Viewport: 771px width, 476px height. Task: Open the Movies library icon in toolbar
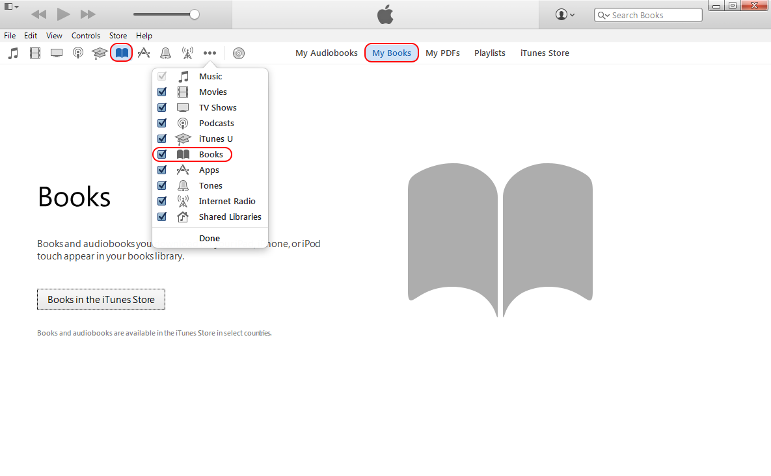(35, 53)
